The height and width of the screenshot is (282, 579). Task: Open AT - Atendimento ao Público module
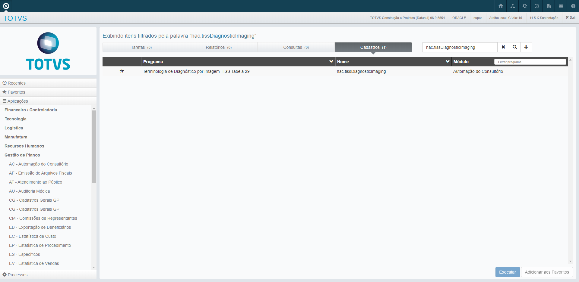pos(36,182)
